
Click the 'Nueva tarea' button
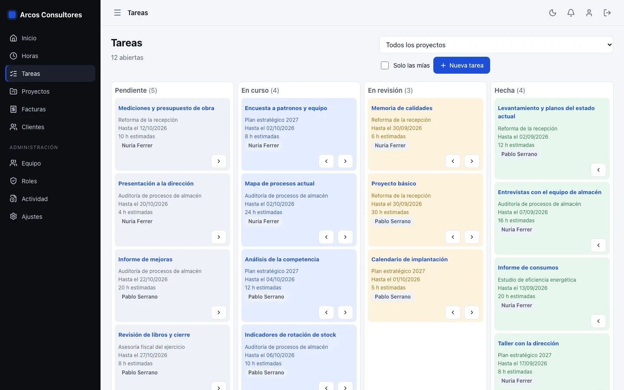pos(461,65)
